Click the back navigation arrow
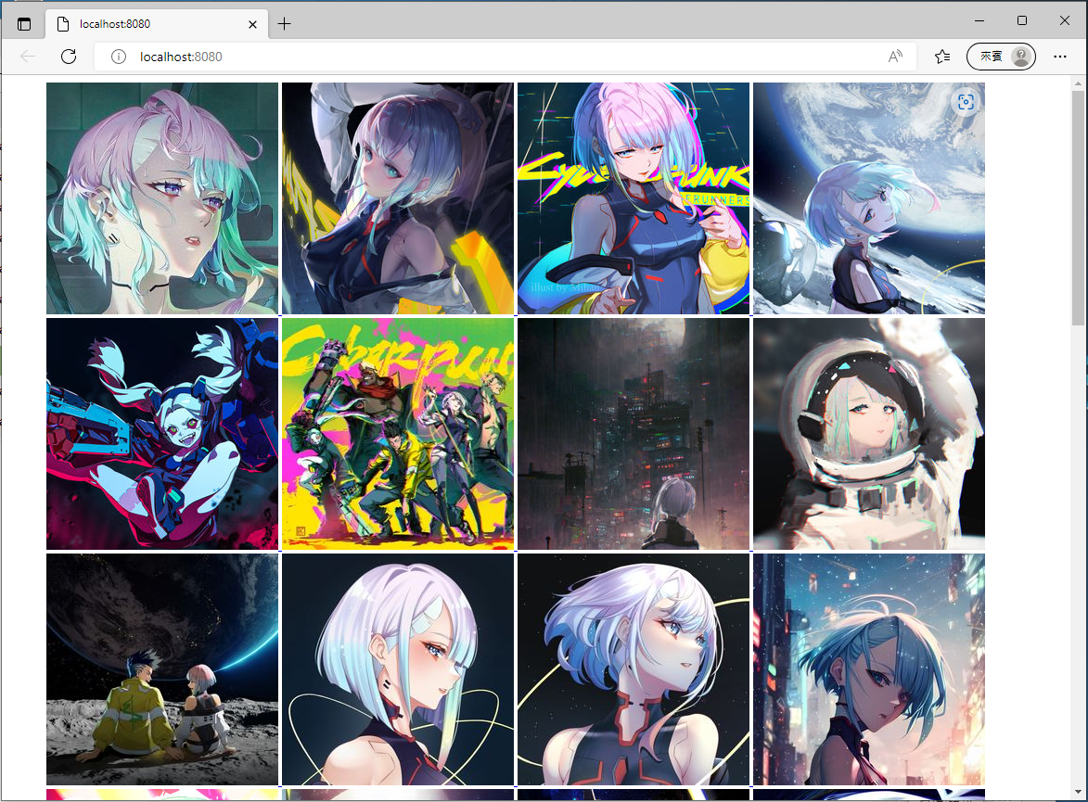 tap(28, 57)
